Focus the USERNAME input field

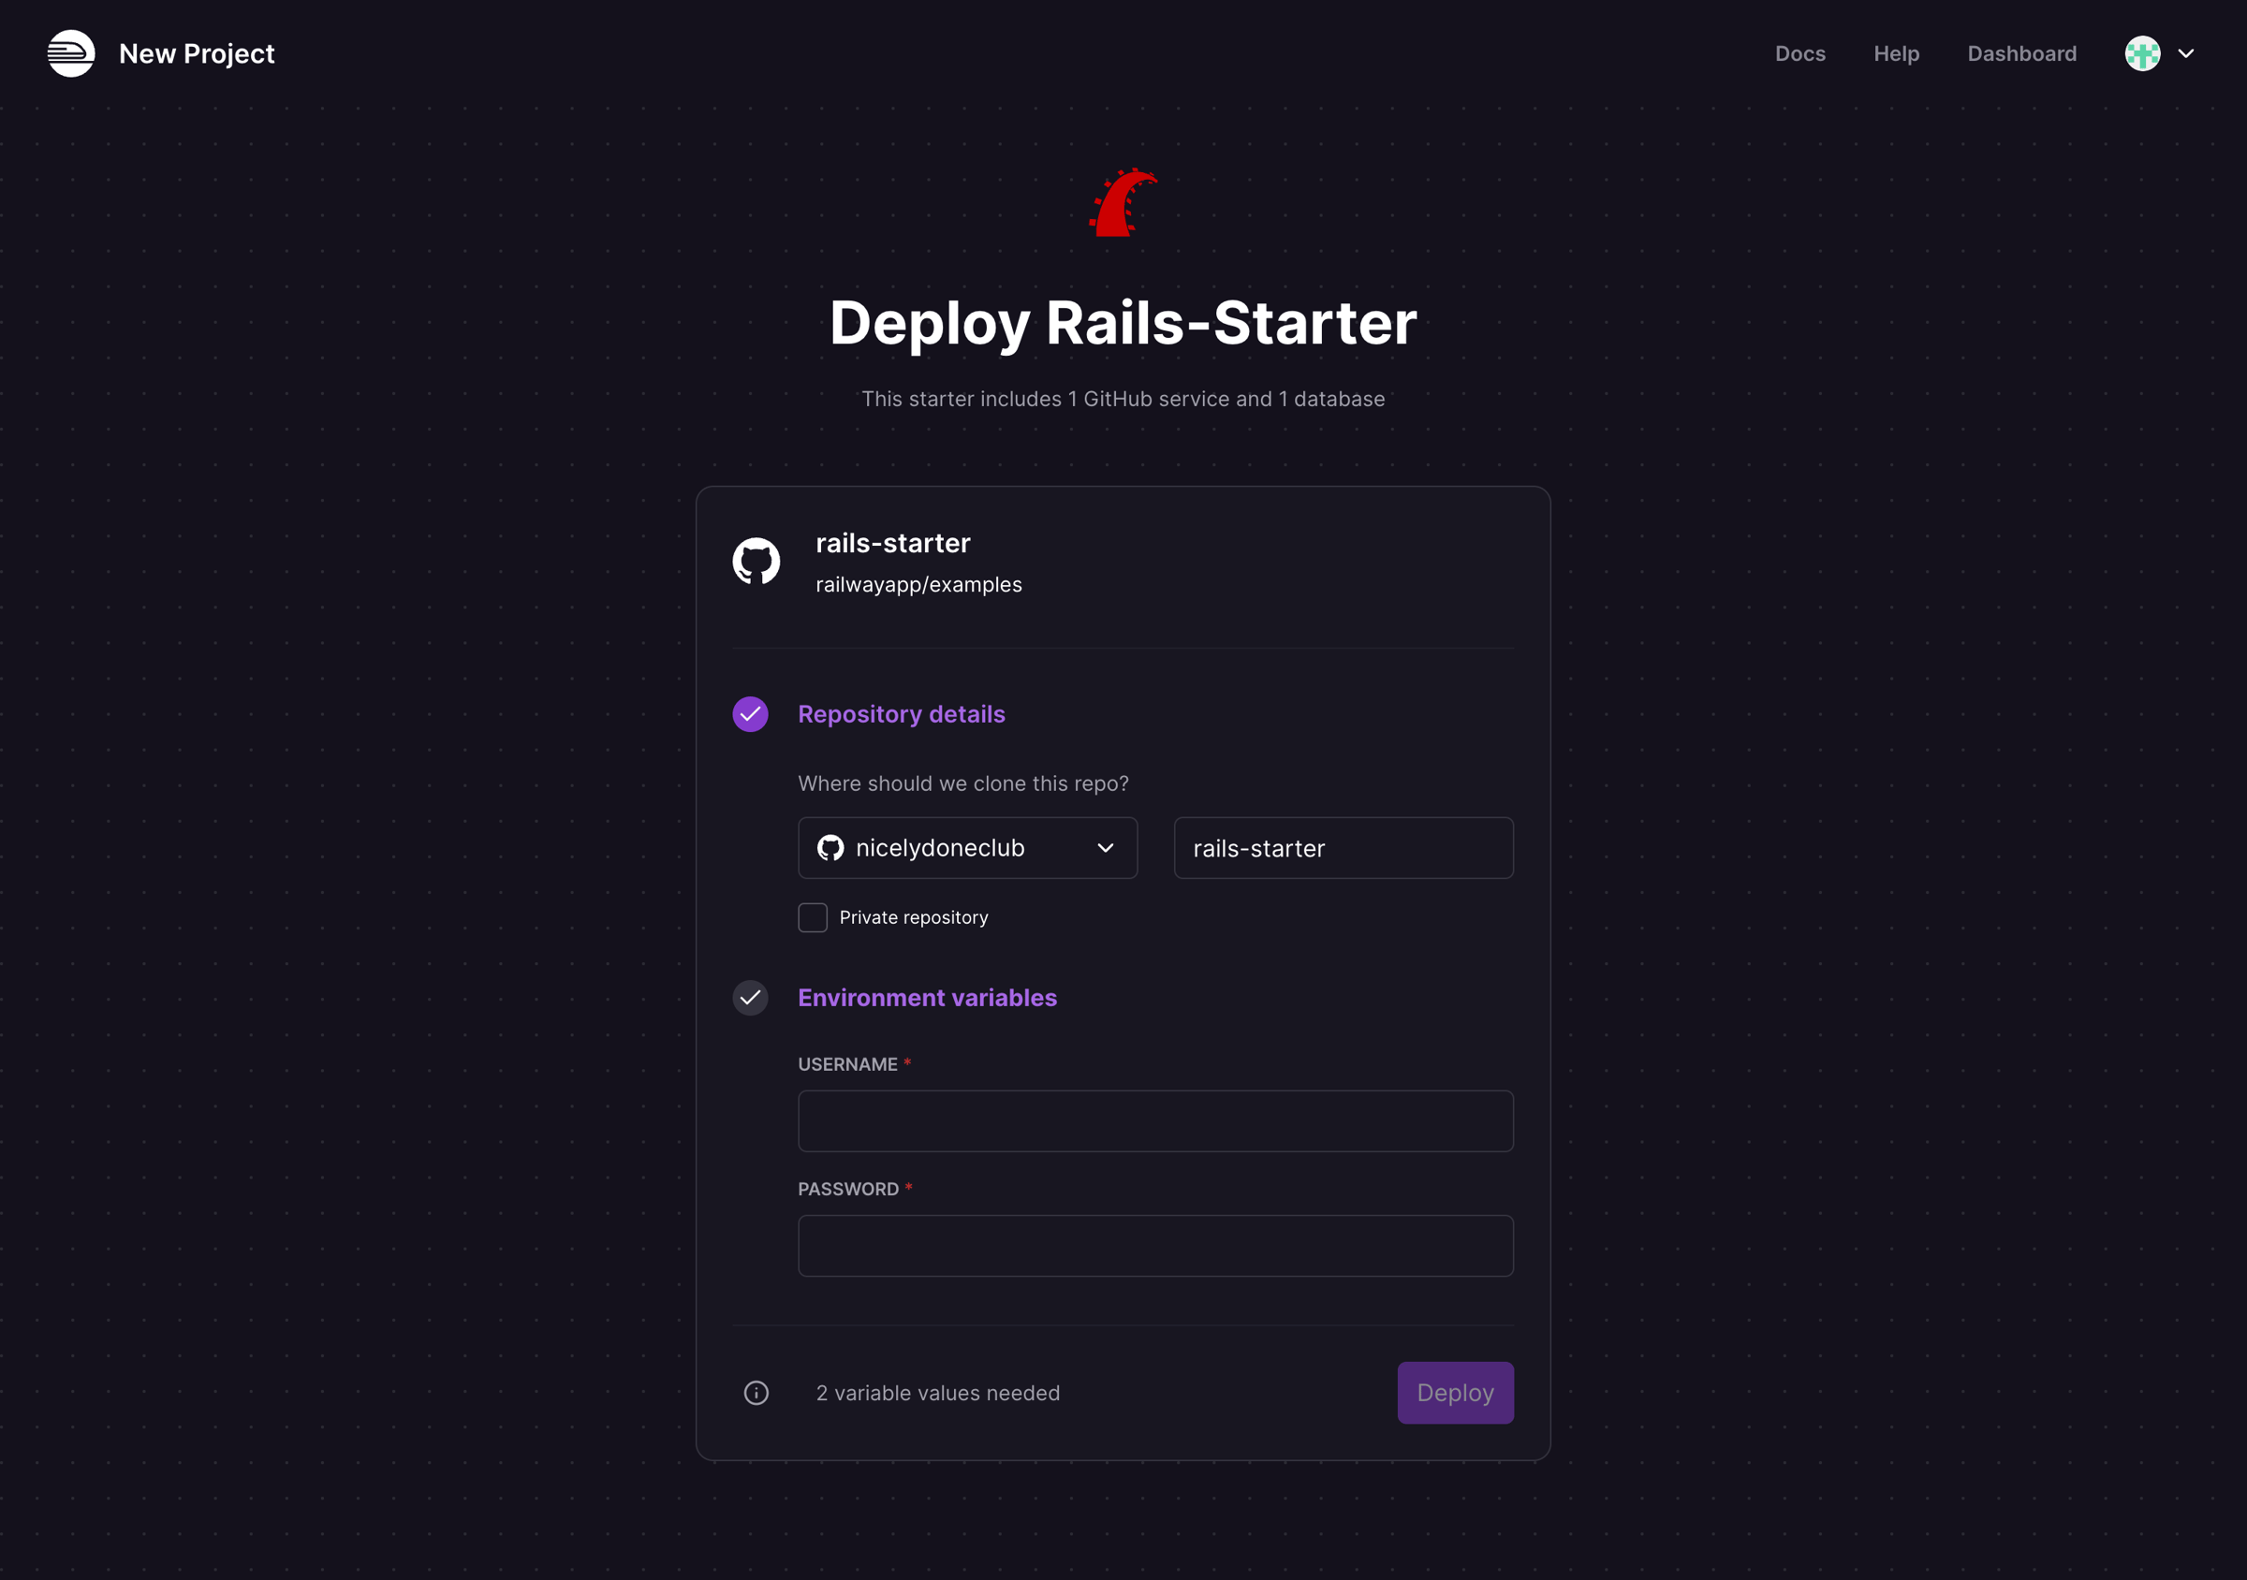(1155, 1121)
